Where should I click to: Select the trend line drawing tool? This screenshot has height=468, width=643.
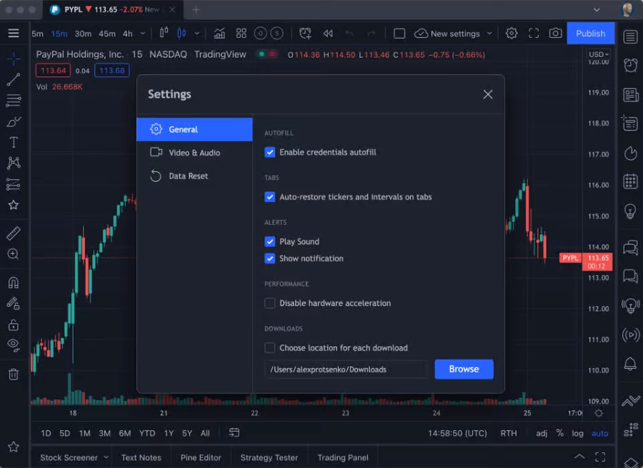pos(14,79)
